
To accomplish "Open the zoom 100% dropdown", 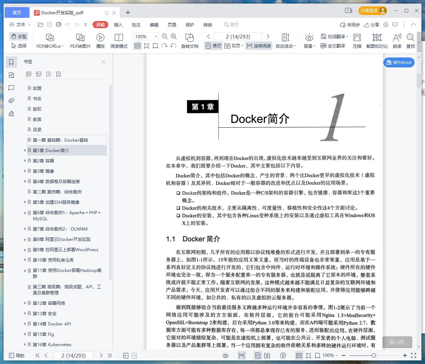I will click(x=156, y=36).
